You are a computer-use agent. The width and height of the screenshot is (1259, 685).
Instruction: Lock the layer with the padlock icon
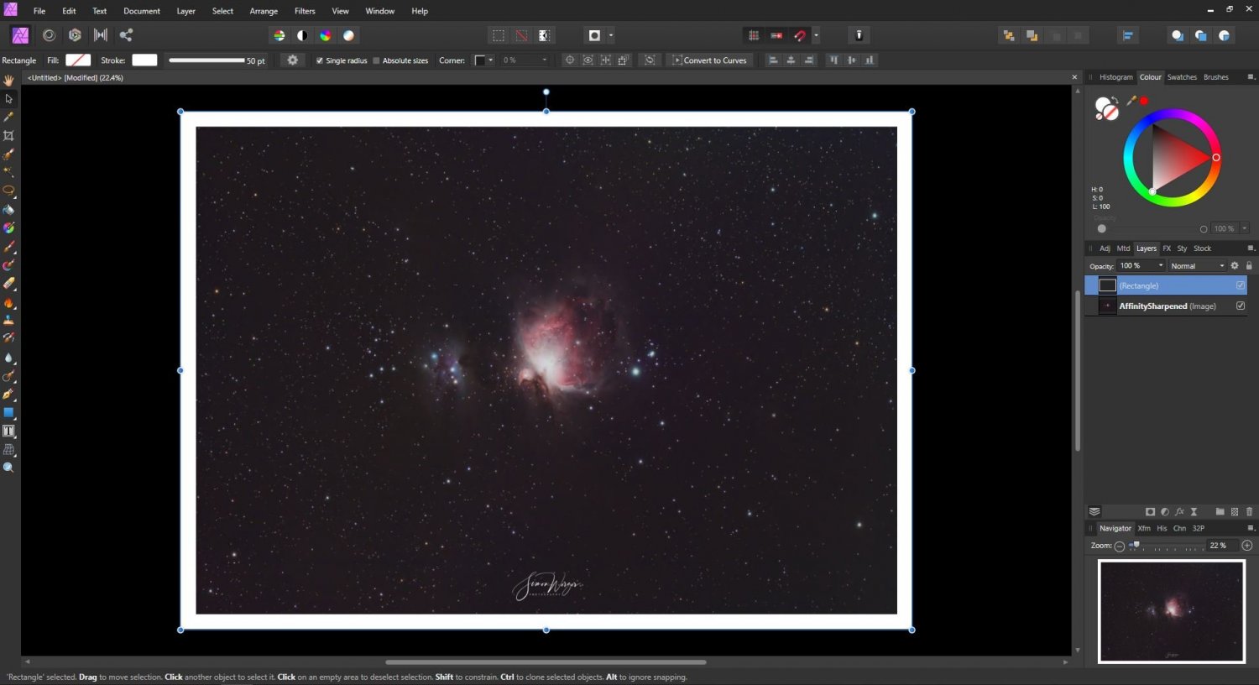pos(1249,265)
